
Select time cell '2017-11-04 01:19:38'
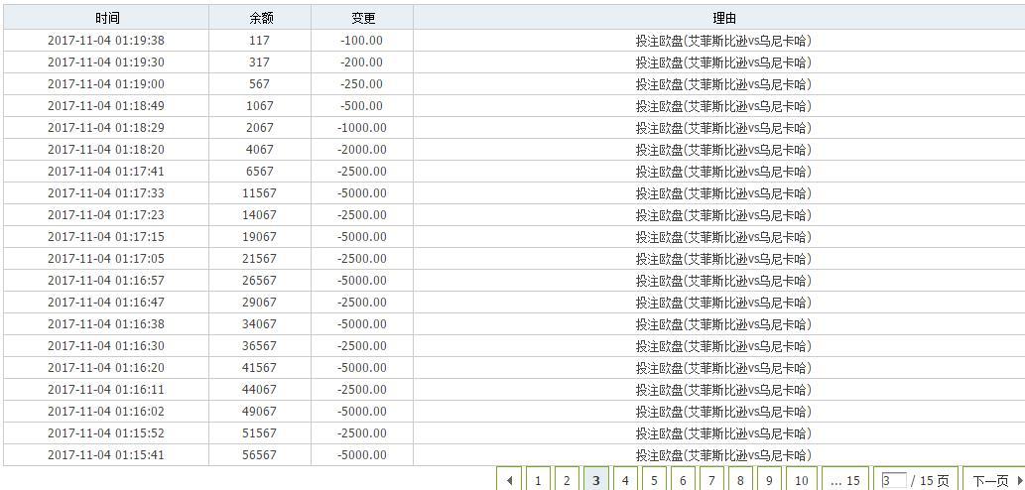pos(106,41)
